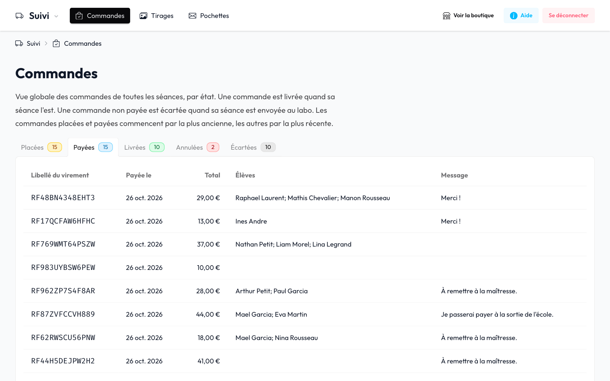
Task: Open the Pochettes menu item
Action: [x=209, y=16]
